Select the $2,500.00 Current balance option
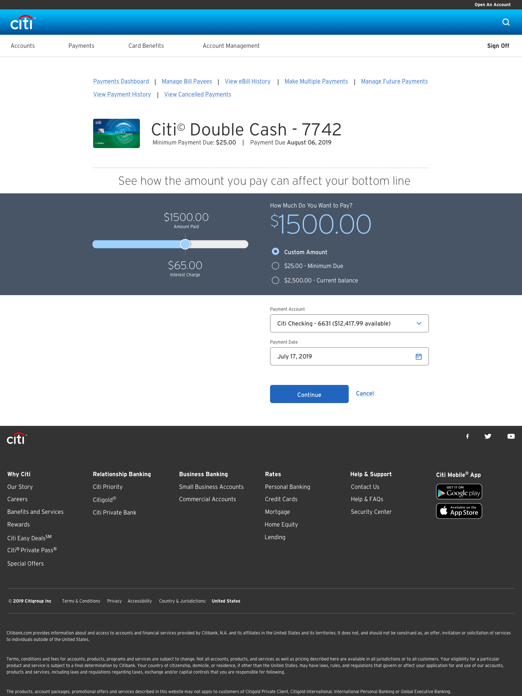Screen dimensions: 522x696 click(275, 280)
